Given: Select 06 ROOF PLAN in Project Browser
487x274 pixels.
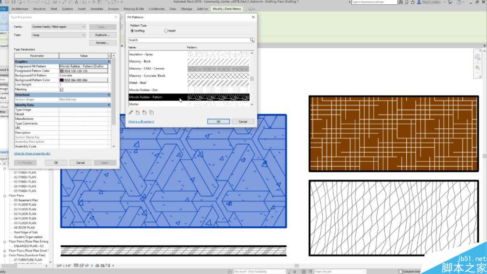Looking at the screenshot, I should (24, 228).
